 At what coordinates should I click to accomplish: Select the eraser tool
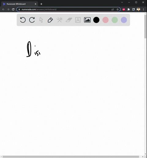[x=69, y=20]
